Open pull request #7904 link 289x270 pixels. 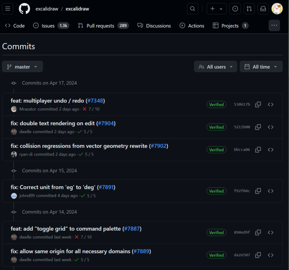pyautogui.click(x=106, y=123)
